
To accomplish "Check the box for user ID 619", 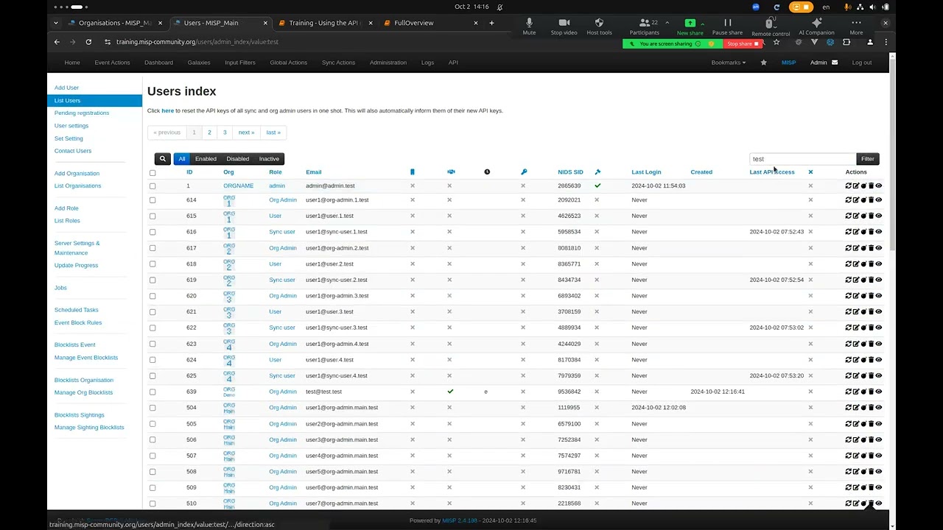I will click(x=153, y=280).
